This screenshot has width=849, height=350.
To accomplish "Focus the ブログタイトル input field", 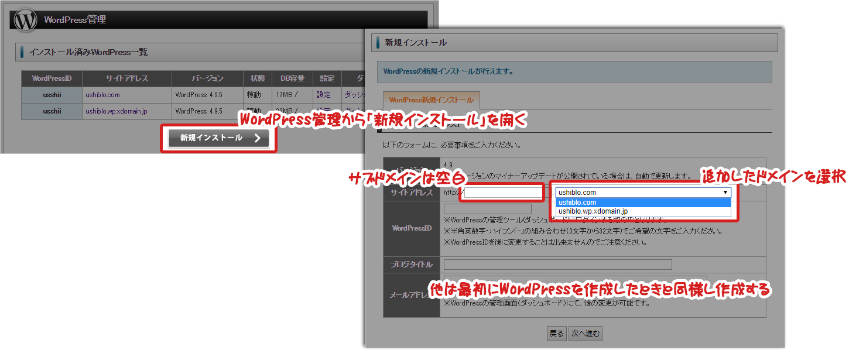I will pyautogui.click(x=558, y=265).
